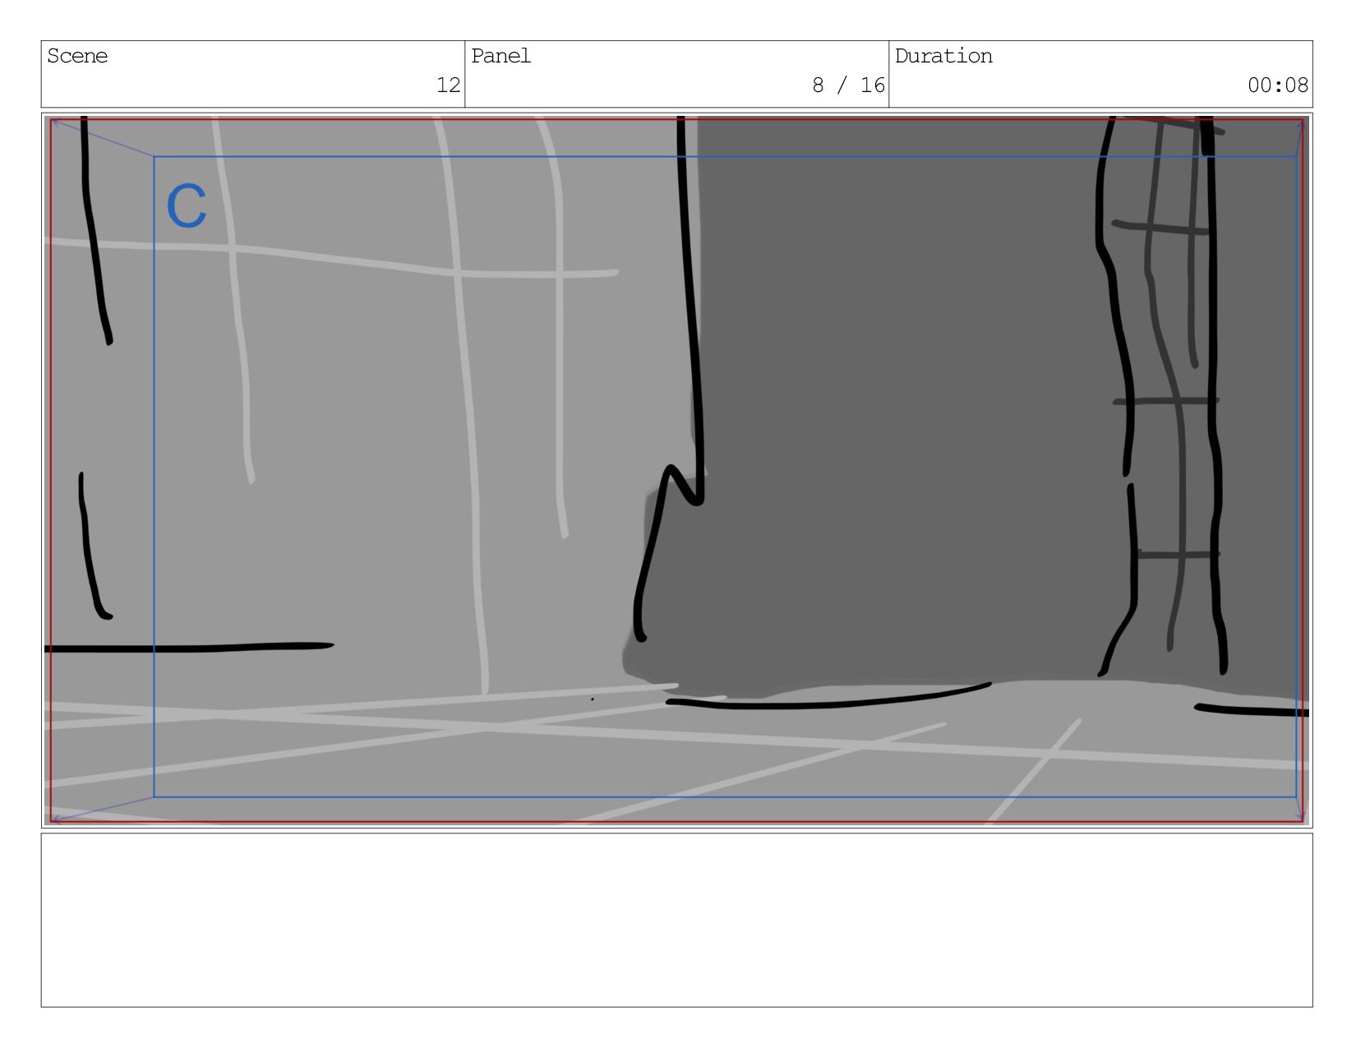Select the Scene header label
Viewport: 1356px width, 1048px height.
click(77, 56)
